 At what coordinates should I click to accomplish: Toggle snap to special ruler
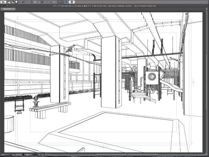coord(62,2)
